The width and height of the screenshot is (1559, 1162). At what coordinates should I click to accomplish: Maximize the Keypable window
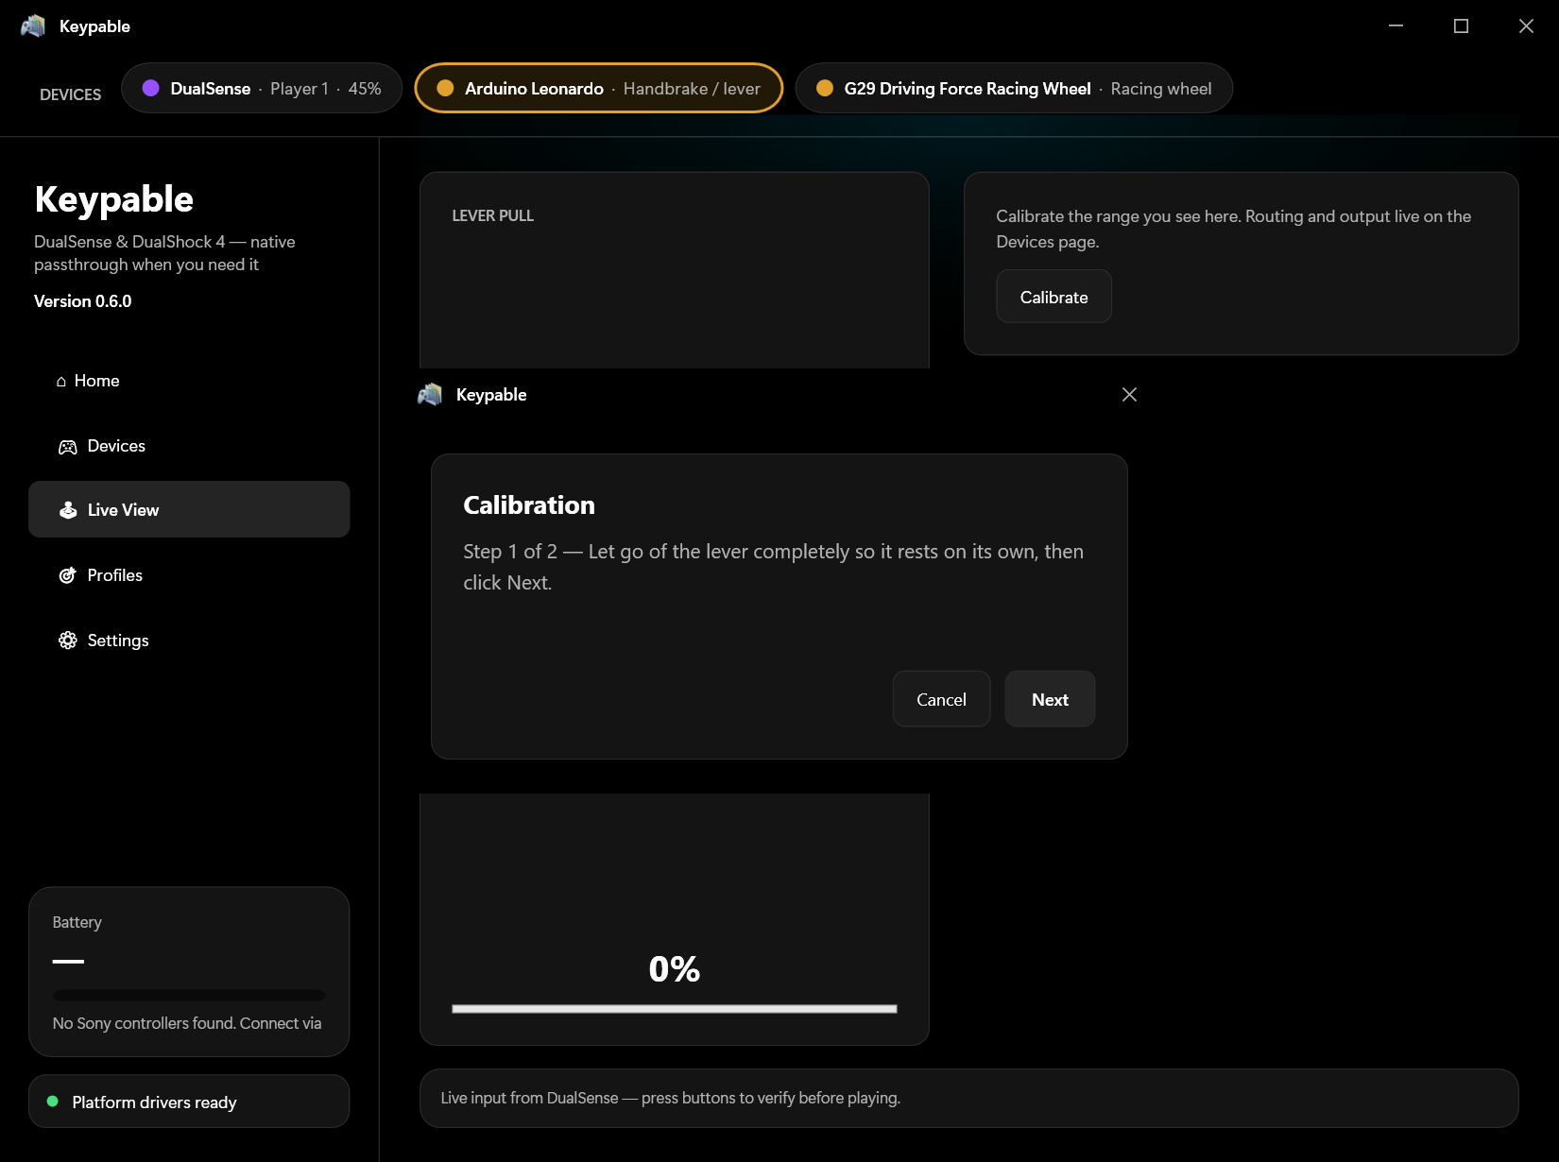[x=1461, y=26]
